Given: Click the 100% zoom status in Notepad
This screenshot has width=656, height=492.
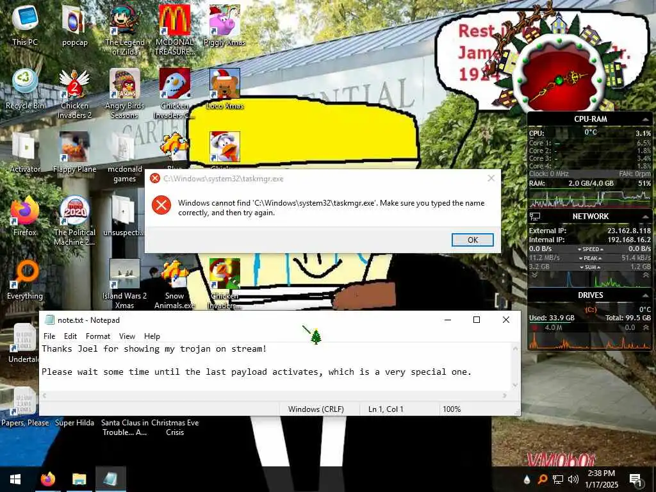Looking at the screenshot, I should [x=452, y=409].
